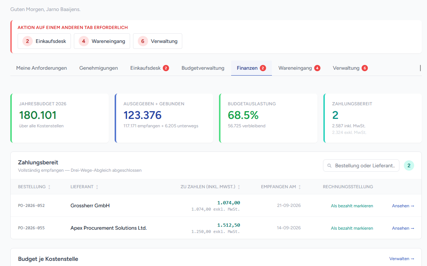This screenshot has height=266, width=427.
Task: Click amount 1.074,00 in green
Action: [x=229, y=203]
